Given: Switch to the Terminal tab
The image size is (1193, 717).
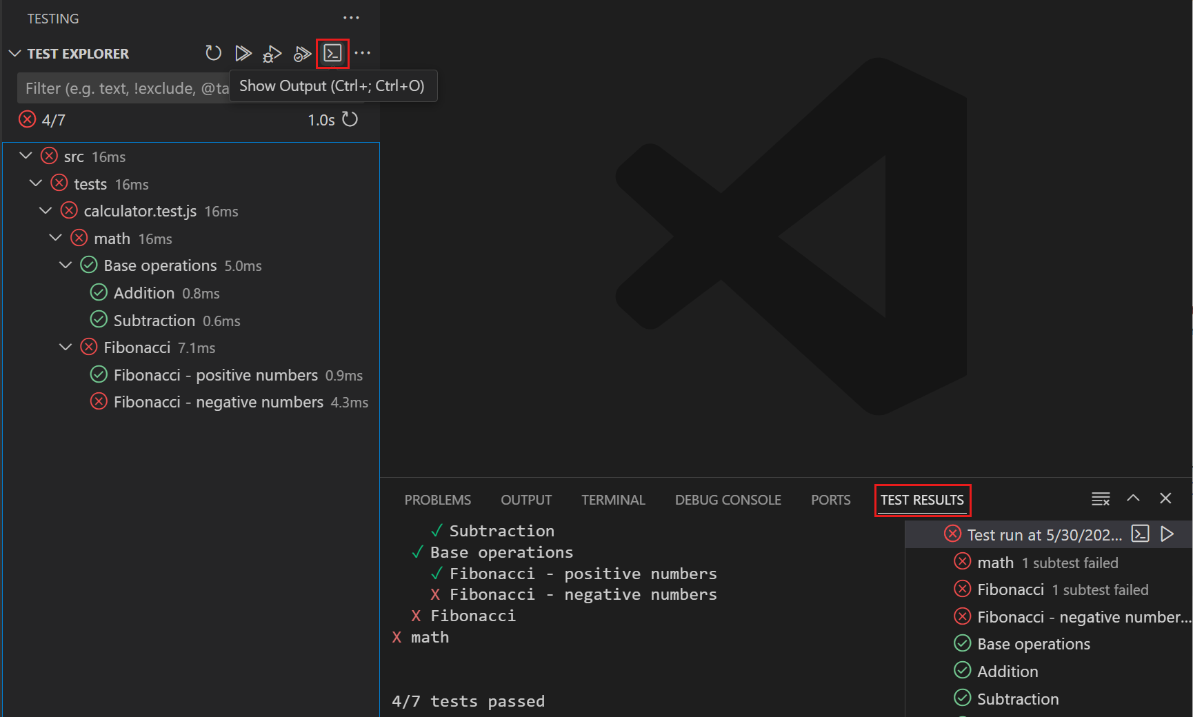Looking at the screenshot, I should click(612, 500).
